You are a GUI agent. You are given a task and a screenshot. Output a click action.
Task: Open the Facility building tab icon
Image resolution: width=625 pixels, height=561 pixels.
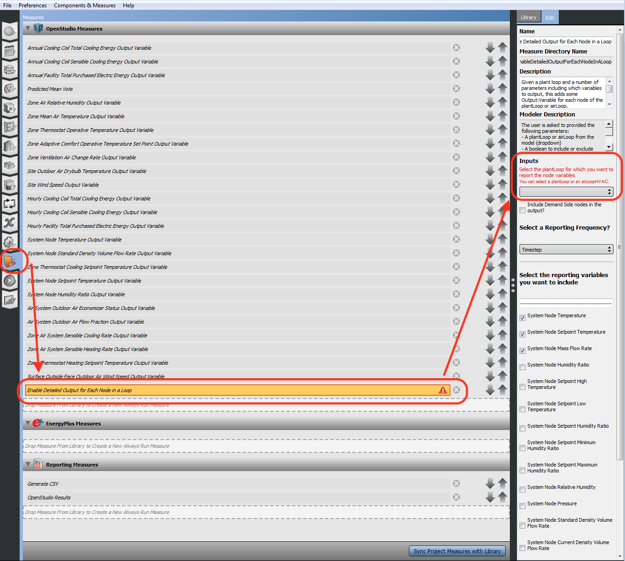10,146
